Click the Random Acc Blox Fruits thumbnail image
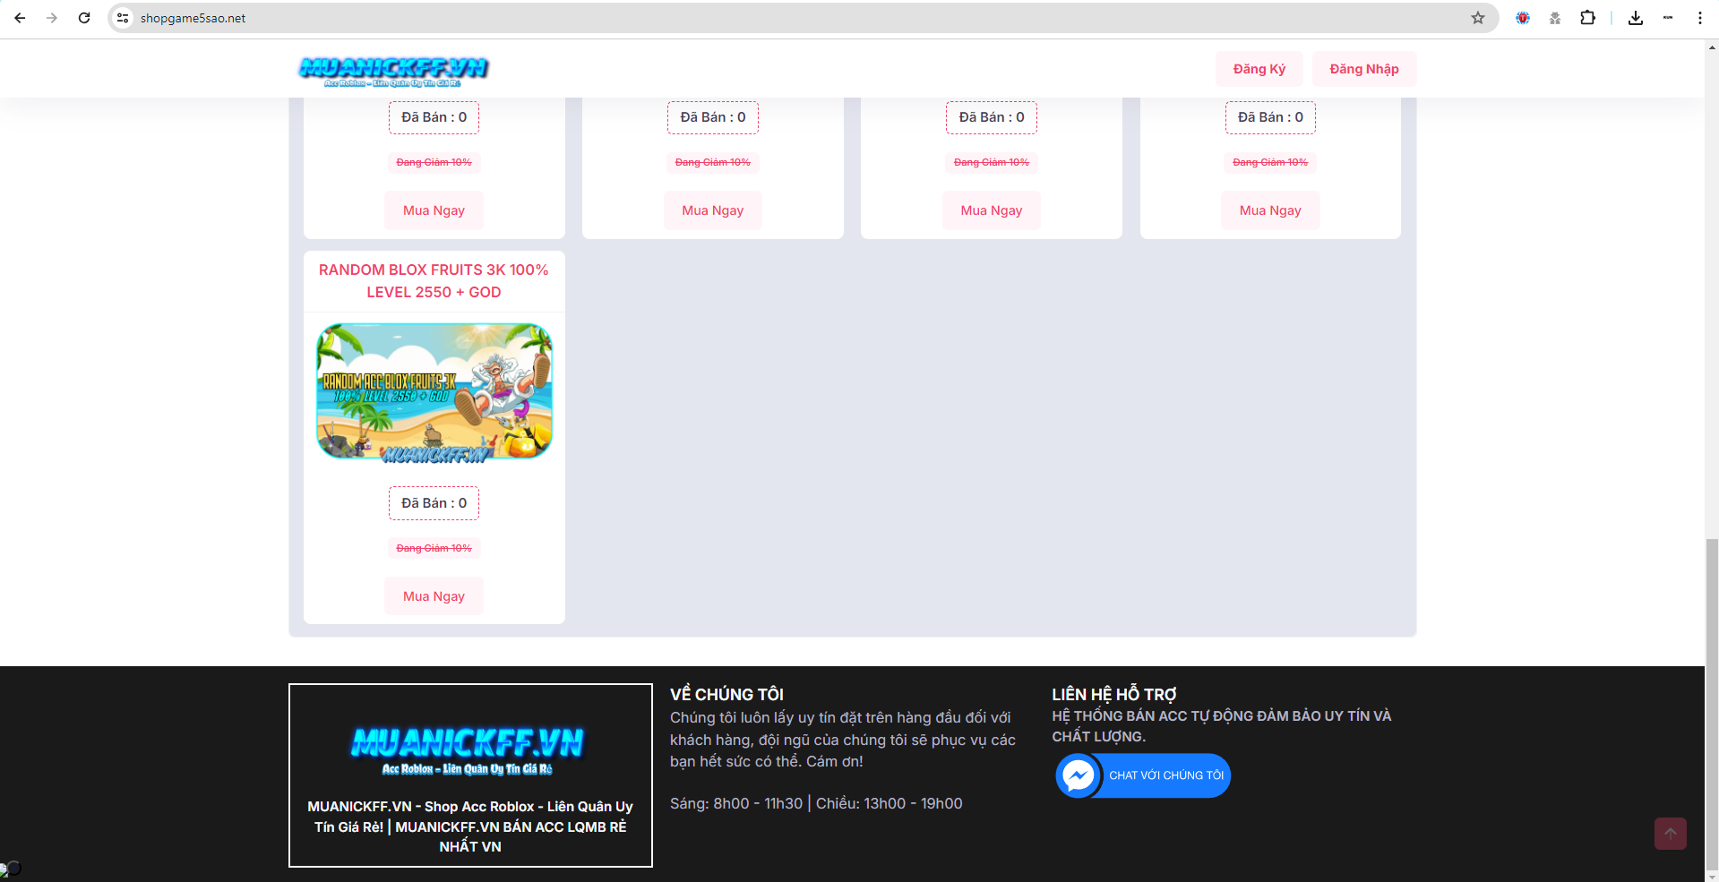Viewport: 1719px width, 882px height. (x=434, y=391)
